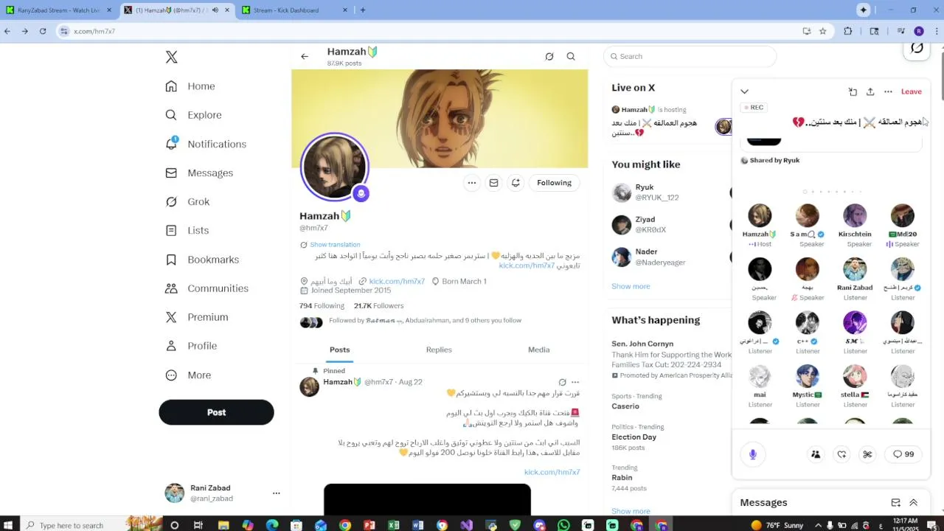The image size is (944, 531).
Task: Click Show translation on the bio
Action: click(x=335, y=245)
